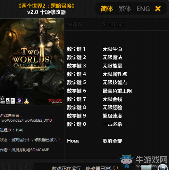Turn on 一击必杀 option
The width and height of the screenshot is (169, 170).
pyautogui.click(x=112, y=124)
